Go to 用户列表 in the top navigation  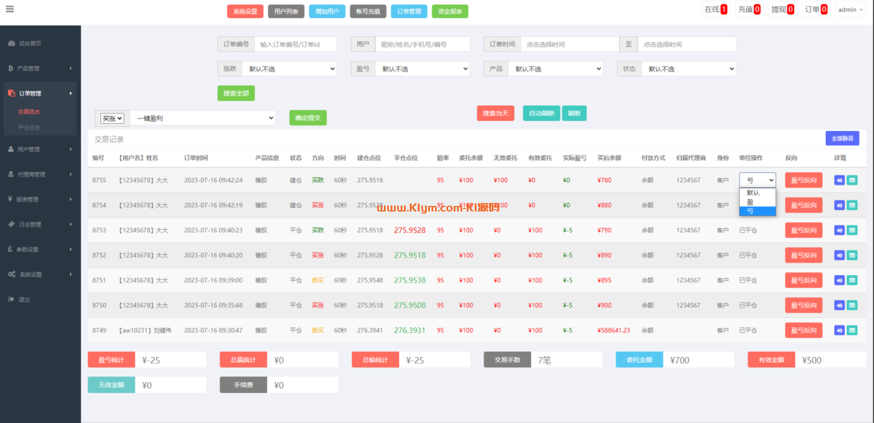pyautogui.click(x=286, y=11)
